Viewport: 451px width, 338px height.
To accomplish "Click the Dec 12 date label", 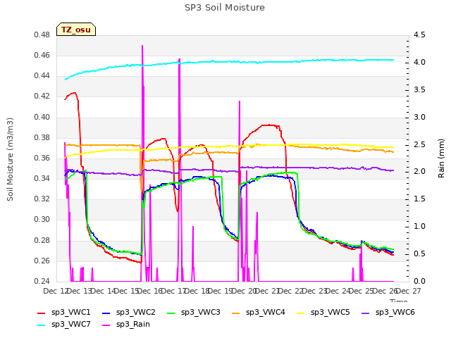I will point(56,291).
